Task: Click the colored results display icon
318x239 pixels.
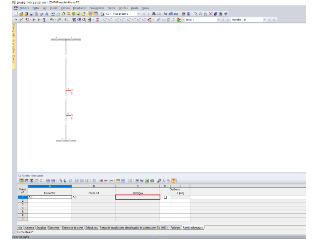Action: pyautogui.click(x=179, y=20)
